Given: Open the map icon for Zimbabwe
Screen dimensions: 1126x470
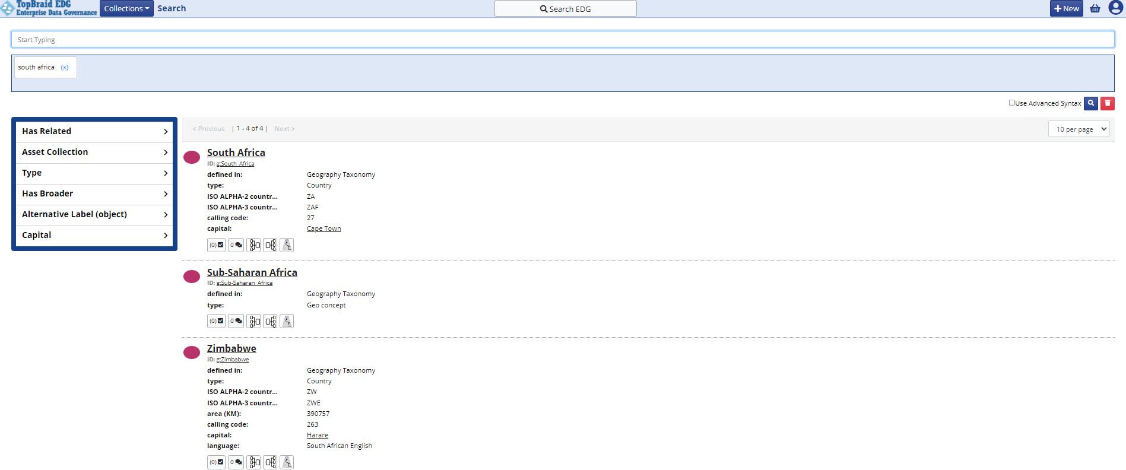Looking at the screenshot, I should (287, 462).
